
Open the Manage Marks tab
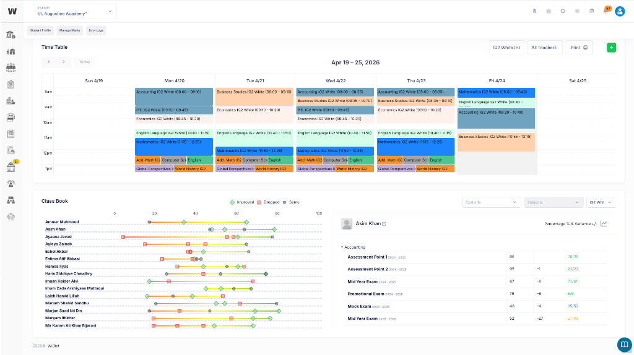pos(69,30)
